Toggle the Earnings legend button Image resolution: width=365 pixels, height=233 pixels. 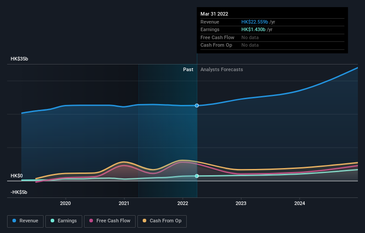click(x=64, y=221)
